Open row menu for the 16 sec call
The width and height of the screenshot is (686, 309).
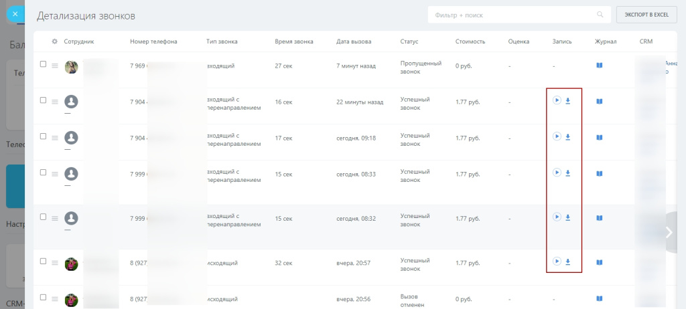(x=55, y=102)
